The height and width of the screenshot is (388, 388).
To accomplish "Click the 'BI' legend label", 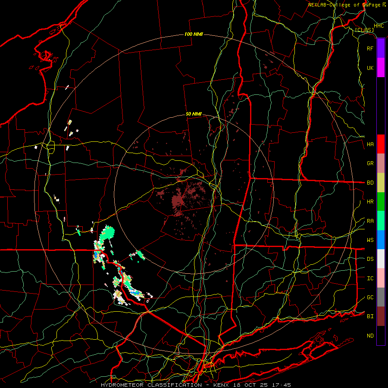I will point(370,316).
